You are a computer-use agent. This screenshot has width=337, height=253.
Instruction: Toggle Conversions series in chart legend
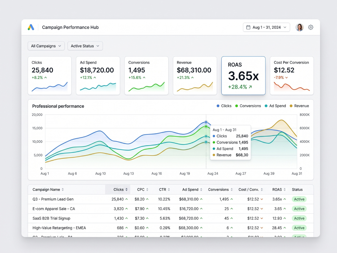[248, 106]
